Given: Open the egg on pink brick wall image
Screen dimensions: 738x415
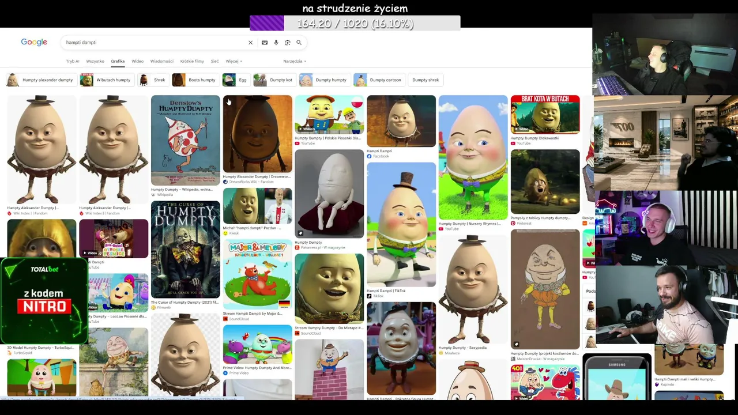Looking at the screenshot, I should click(x=329, y=369).
